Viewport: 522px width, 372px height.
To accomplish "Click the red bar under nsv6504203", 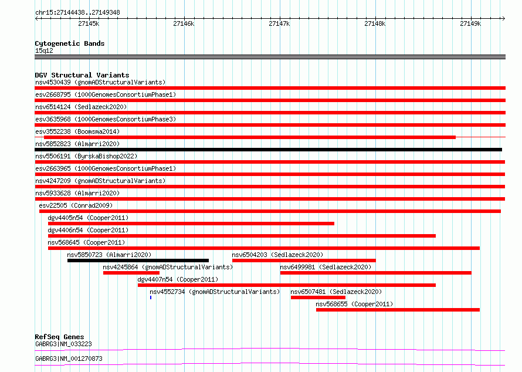I will (304, 261).
